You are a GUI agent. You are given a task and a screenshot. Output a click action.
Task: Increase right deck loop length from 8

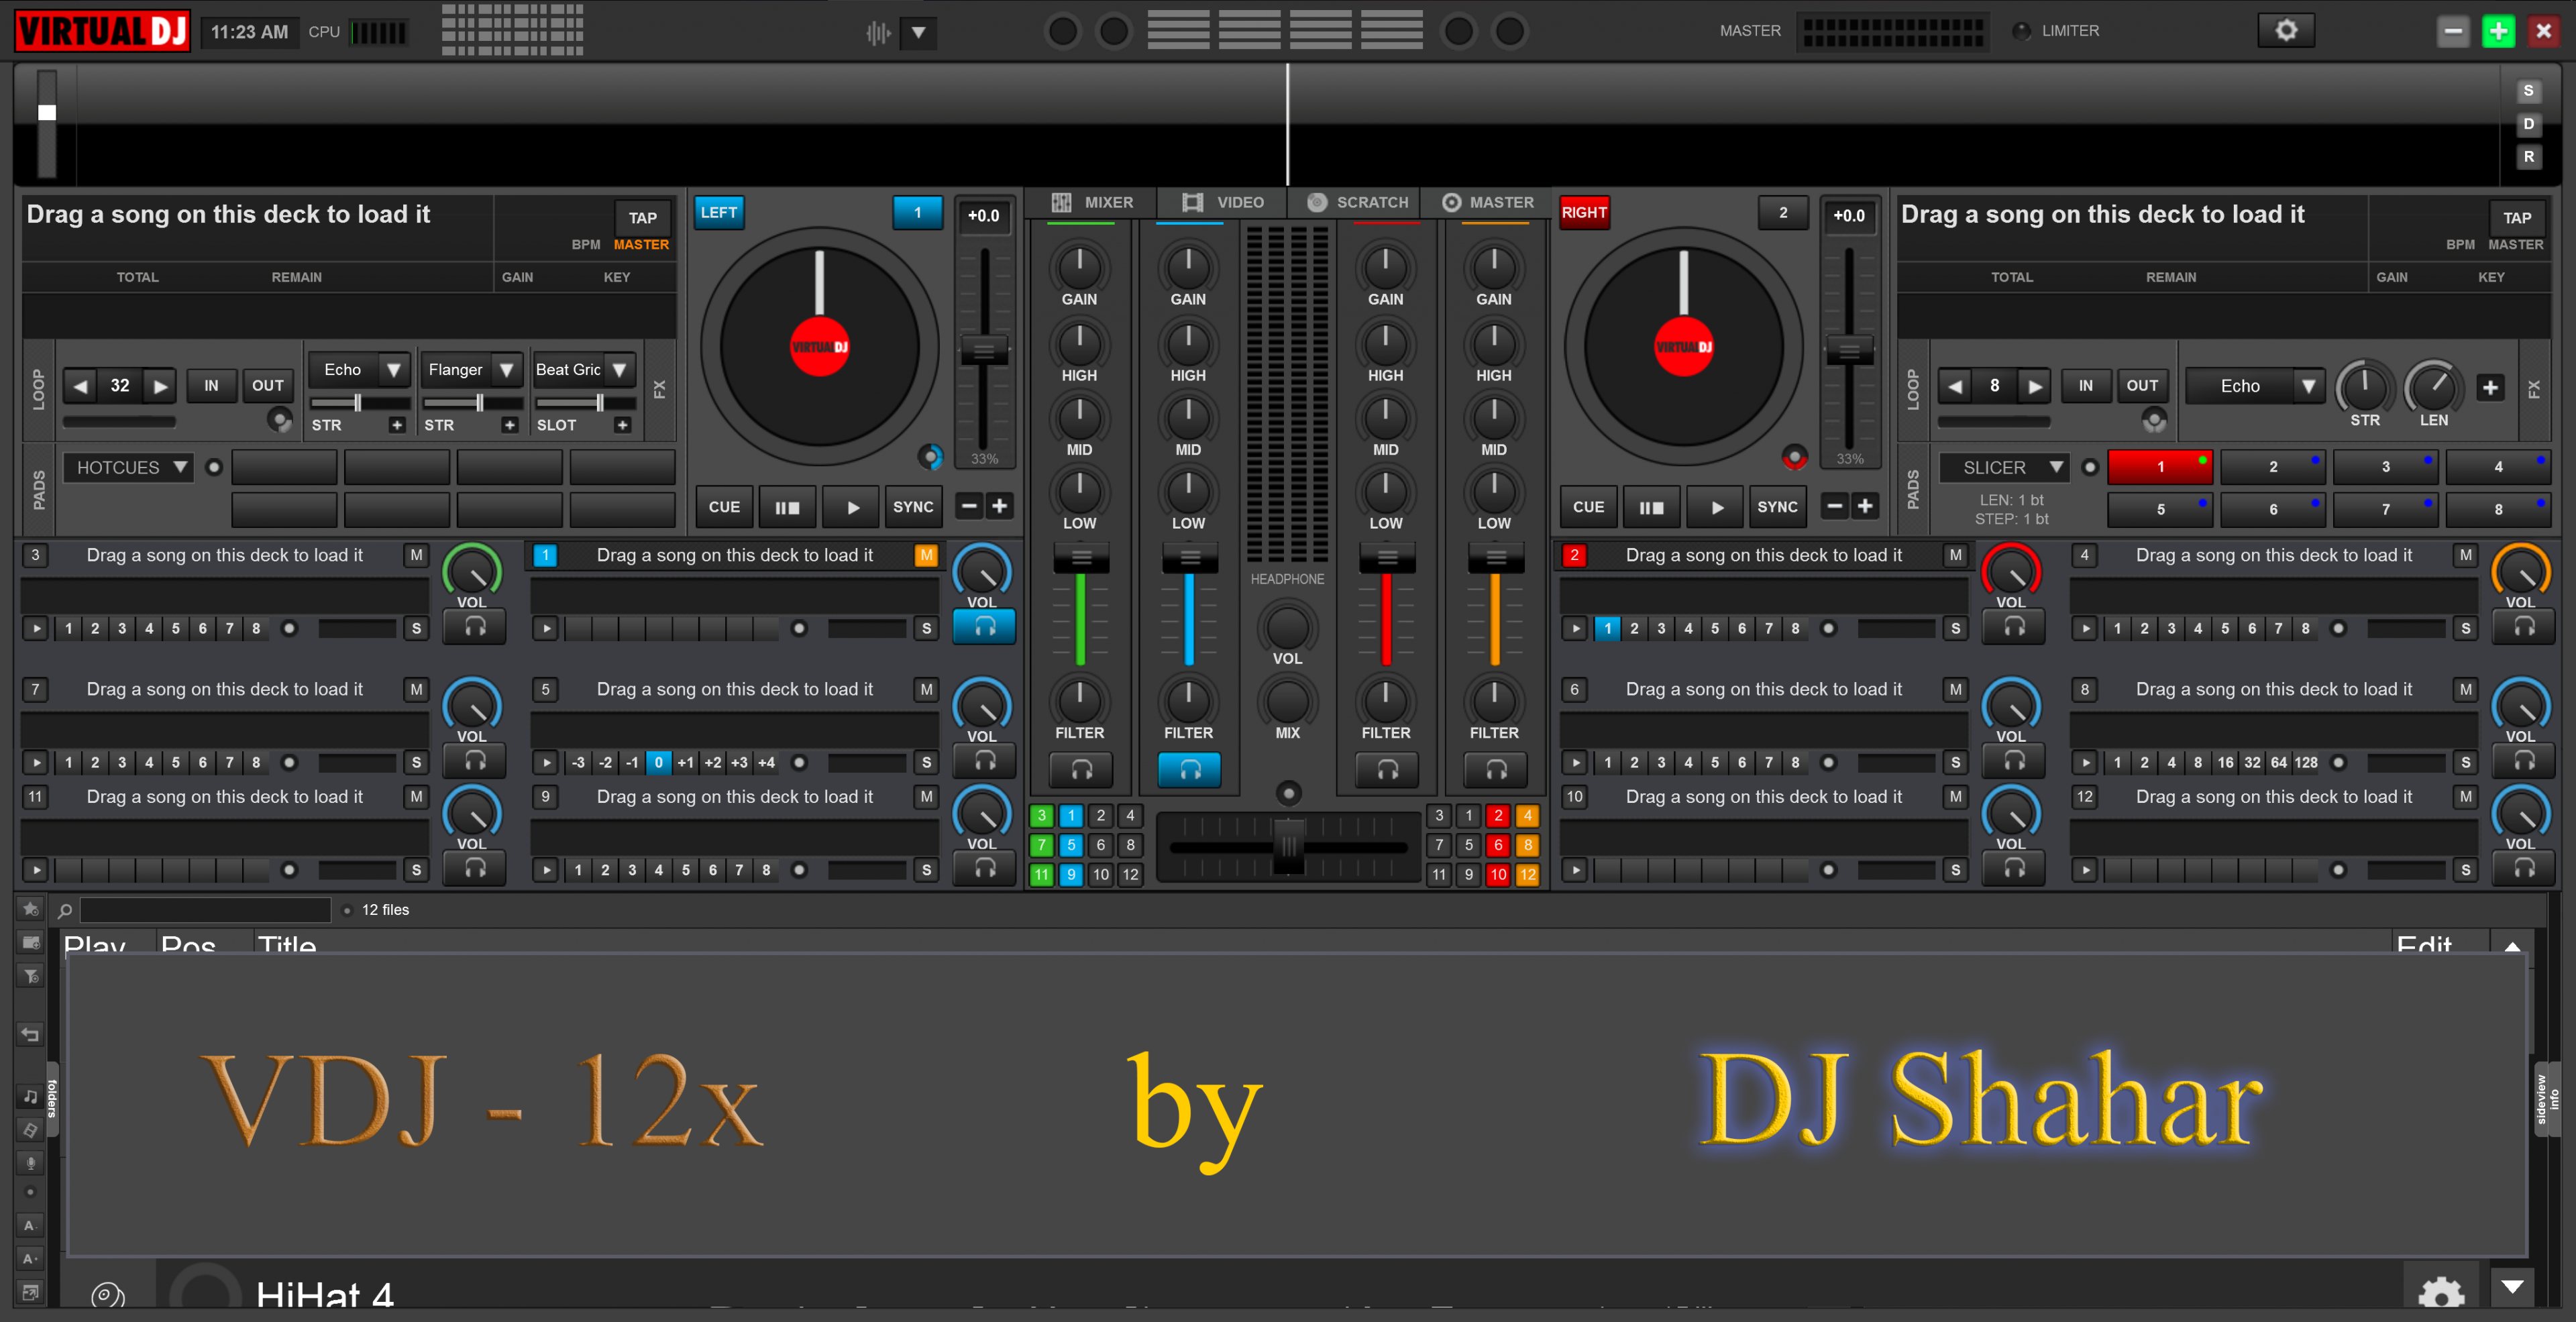(2034, 385)
